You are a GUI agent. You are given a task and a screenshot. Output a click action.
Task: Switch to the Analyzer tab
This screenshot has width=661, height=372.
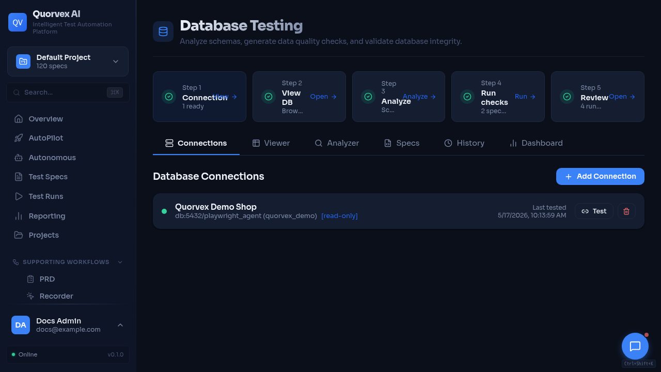coord(337,143)
